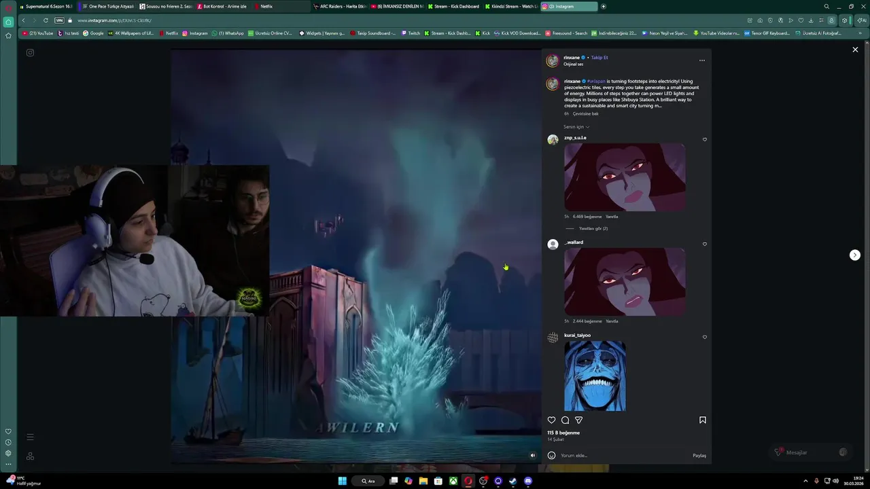Screen dimensions: 870x489
Task: Open the browser sidebar home icon
Action: coord(8,22)
